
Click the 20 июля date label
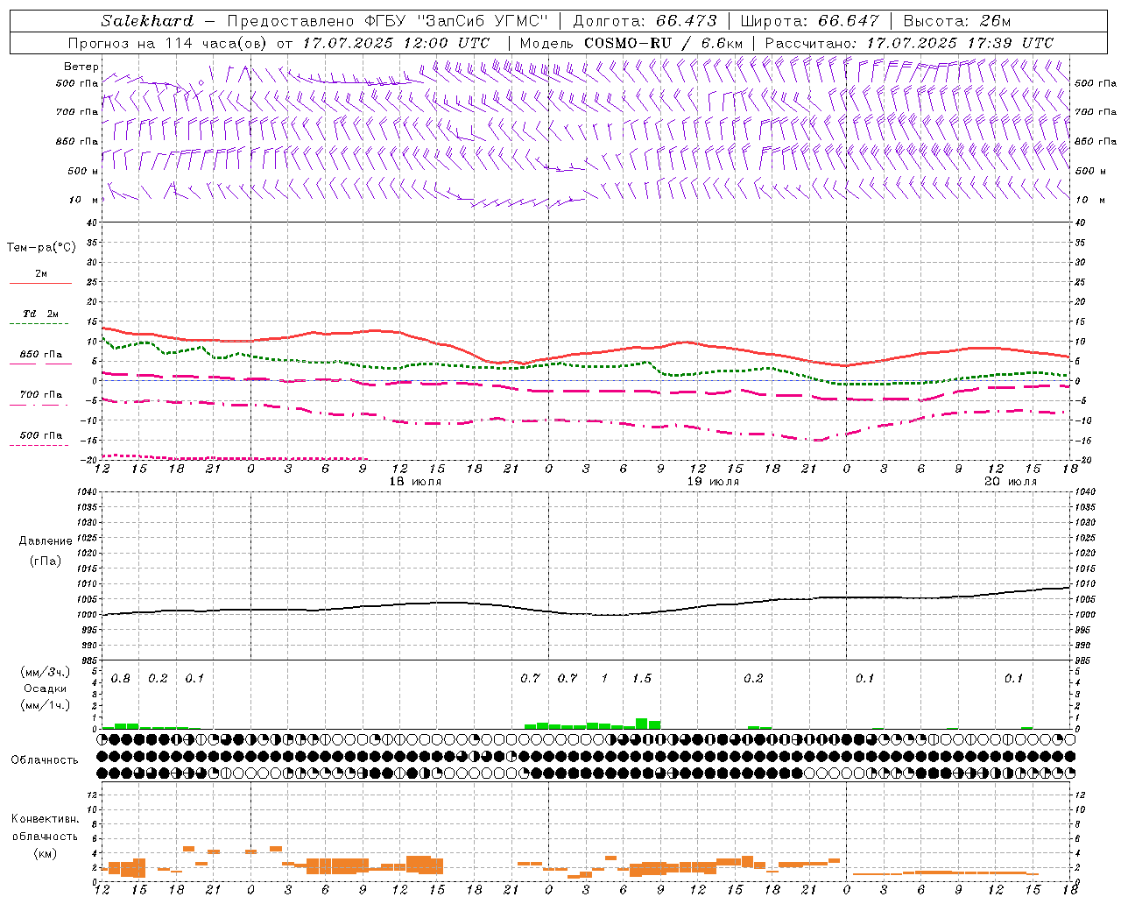coord(1011,482)
